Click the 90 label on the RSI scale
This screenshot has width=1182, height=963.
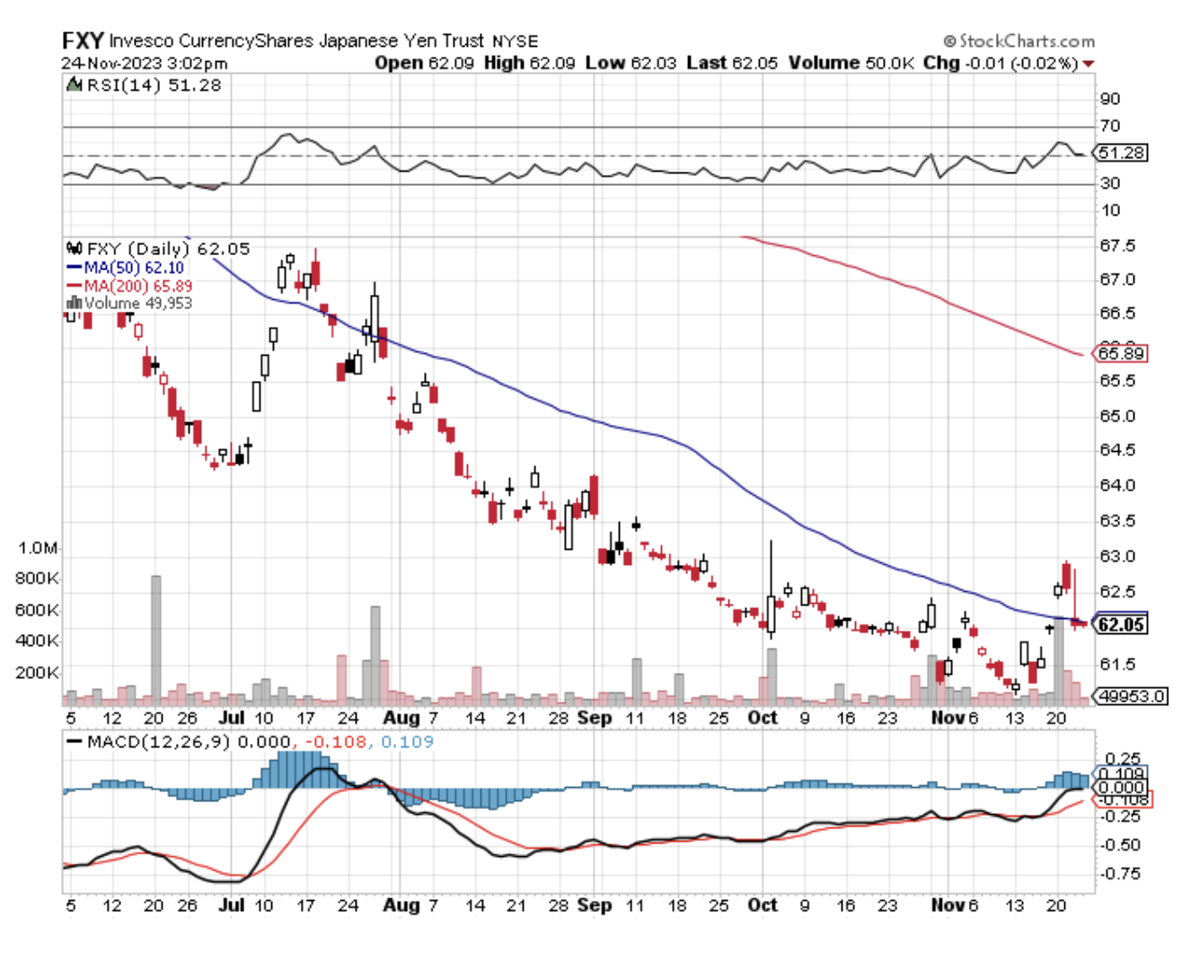[x=1110, y=99]
